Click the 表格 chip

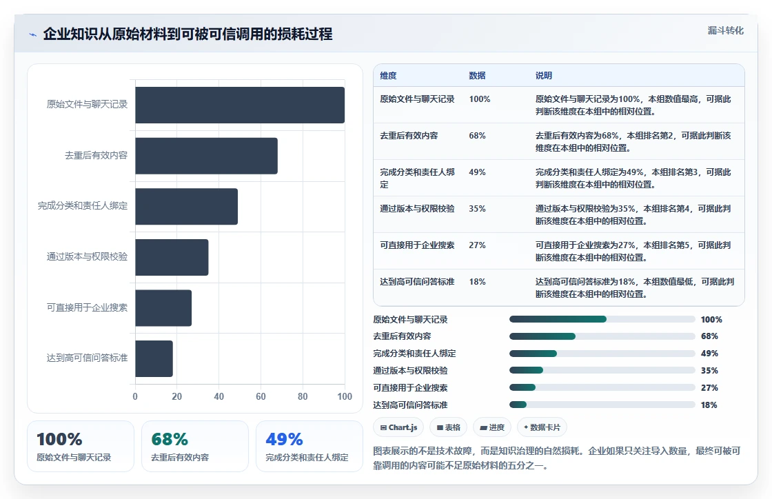pyautogui.click(x=449, y=427)
